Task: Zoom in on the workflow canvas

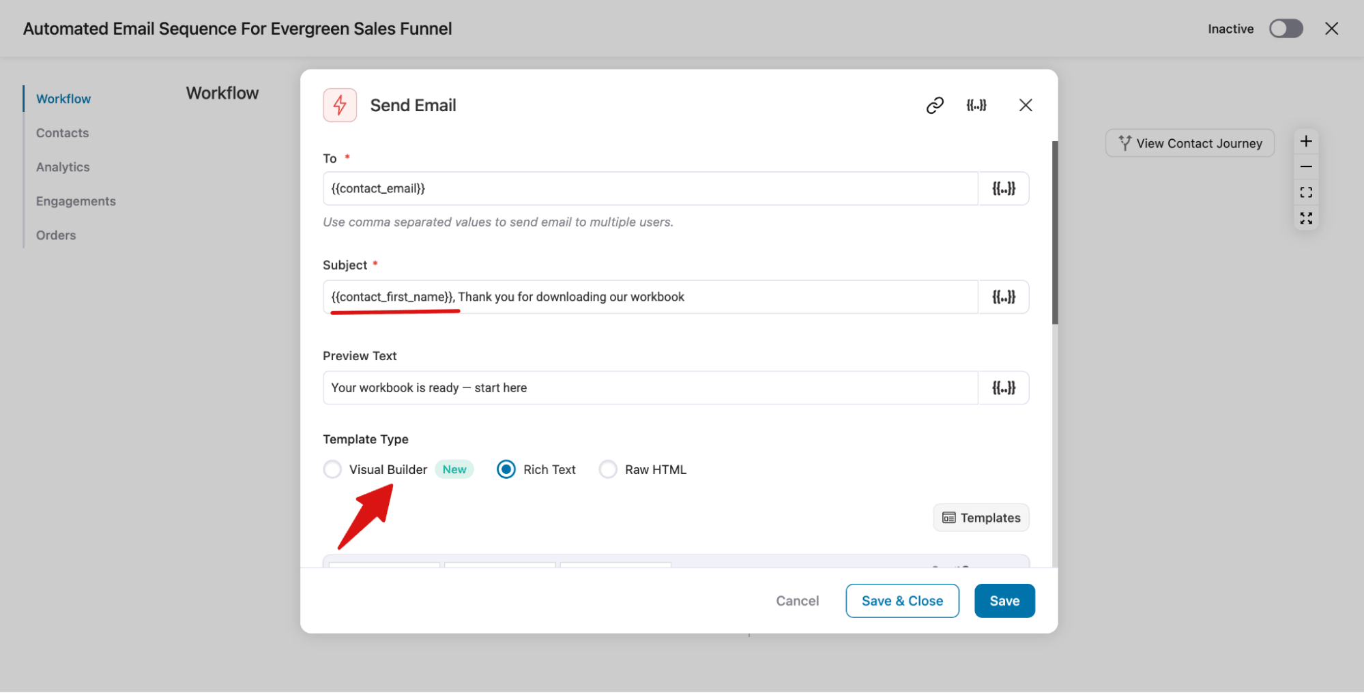Action: (x=1305, y=141)
